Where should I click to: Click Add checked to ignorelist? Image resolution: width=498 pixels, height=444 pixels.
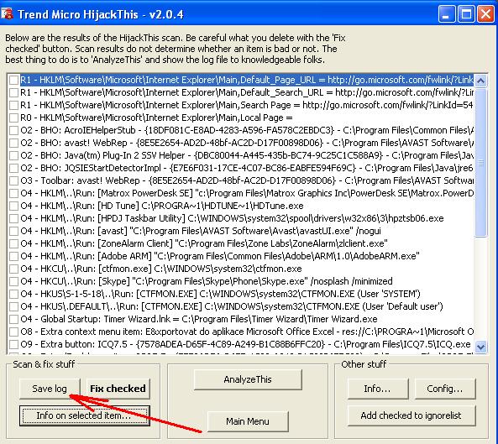tap(412, 415)
